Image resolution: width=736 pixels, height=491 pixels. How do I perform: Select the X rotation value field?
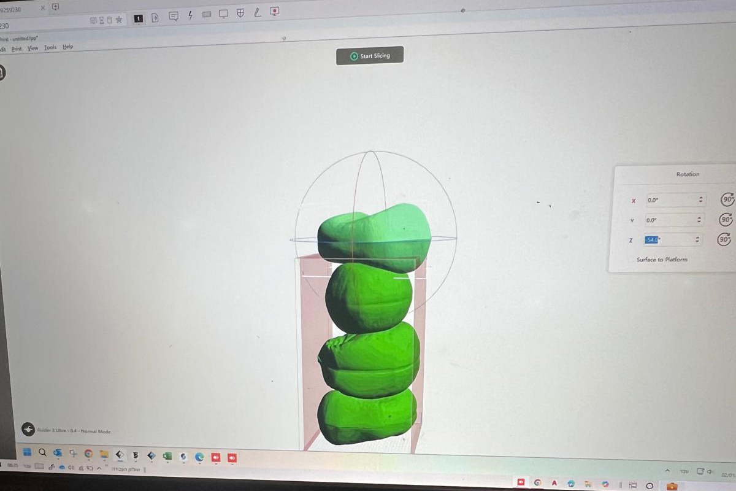tap(675, 200)
